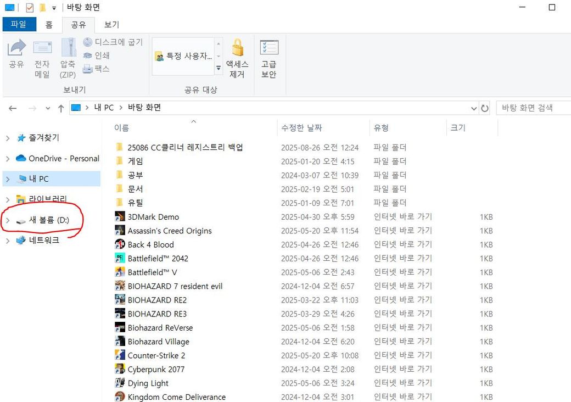571x402 pixels.
Task: Click the 공유 (Share) ribbon icon
Action: pyautogui.click(x=16, y=48)
